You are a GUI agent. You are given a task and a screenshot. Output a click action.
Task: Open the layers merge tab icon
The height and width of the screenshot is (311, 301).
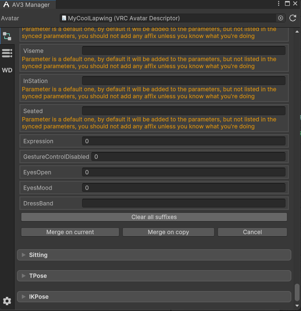[7, 36]
